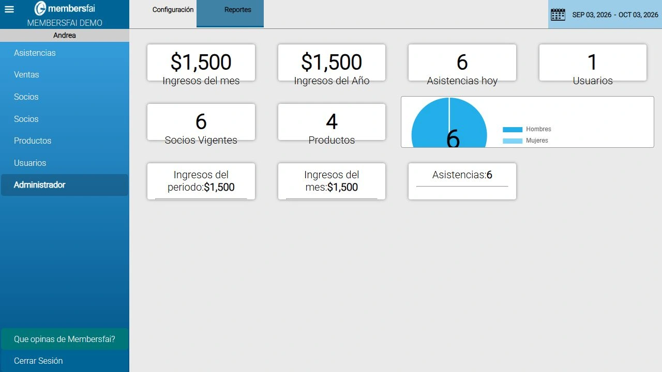Viewport: 662px width, 372px height.
Task: Open the calendar icon for date range
Action: coord(558,14)
